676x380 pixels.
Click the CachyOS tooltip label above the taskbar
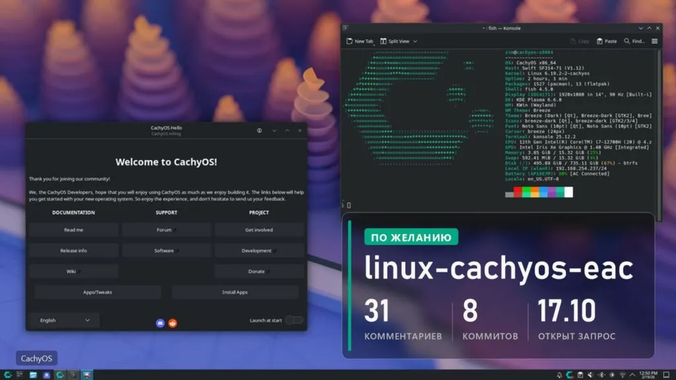point(37,358)
